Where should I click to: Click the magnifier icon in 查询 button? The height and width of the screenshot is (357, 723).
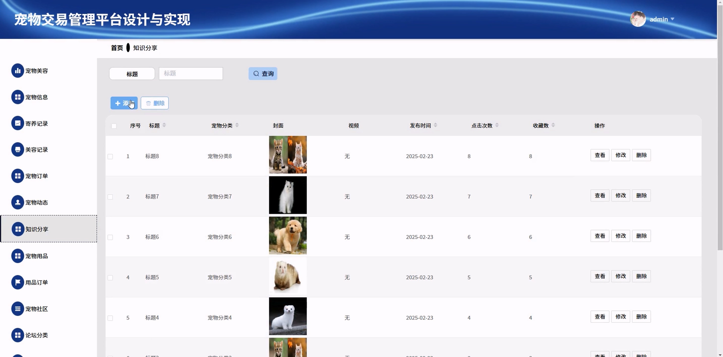pyautogui.click(x=256, y=74)
